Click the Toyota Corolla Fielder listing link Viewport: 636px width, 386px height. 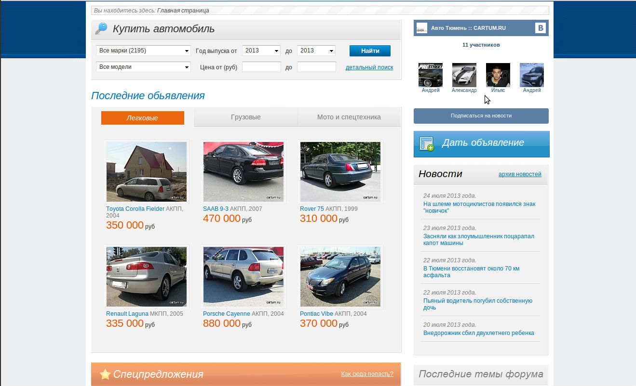point(135,209)
